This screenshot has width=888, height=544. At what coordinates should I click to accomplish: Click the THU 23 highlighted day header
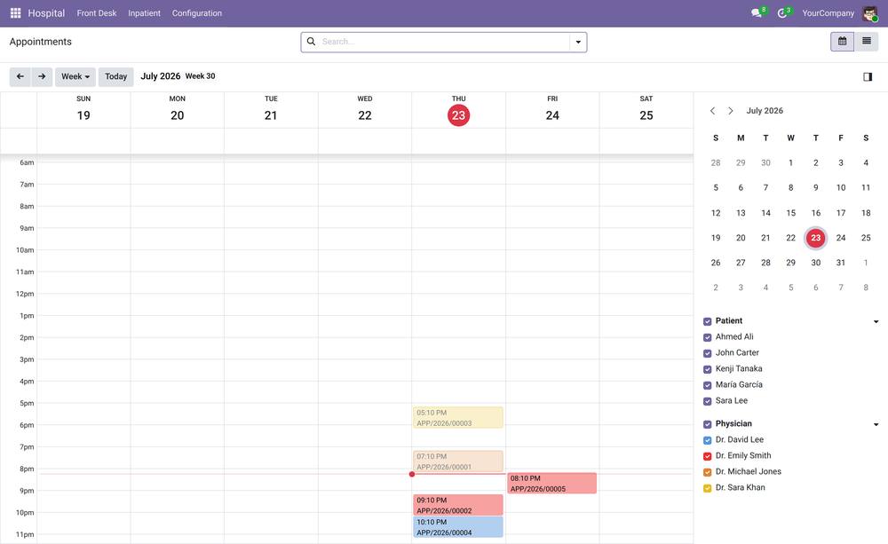[x=459, y=109]
